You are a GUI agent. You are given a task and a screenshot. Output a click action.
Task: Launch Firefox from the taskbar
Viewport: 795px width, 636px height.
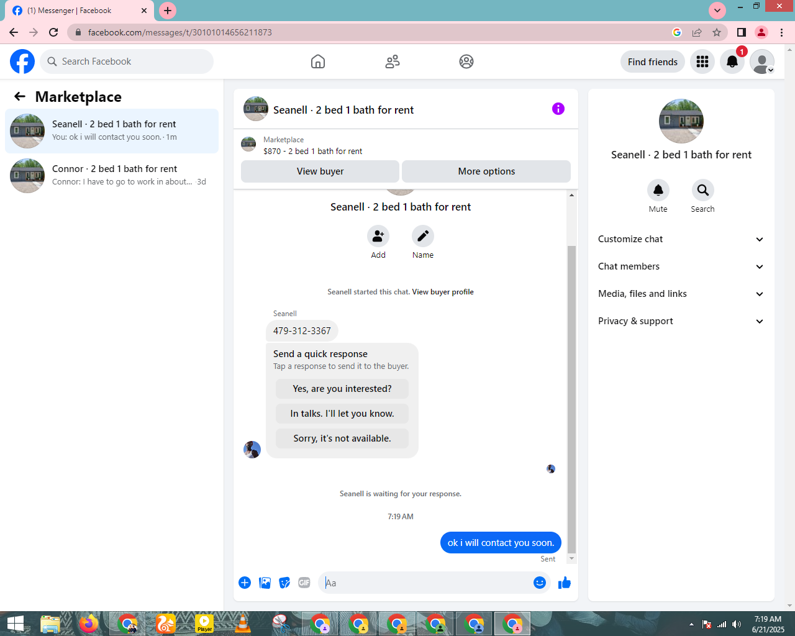(89, 624)
